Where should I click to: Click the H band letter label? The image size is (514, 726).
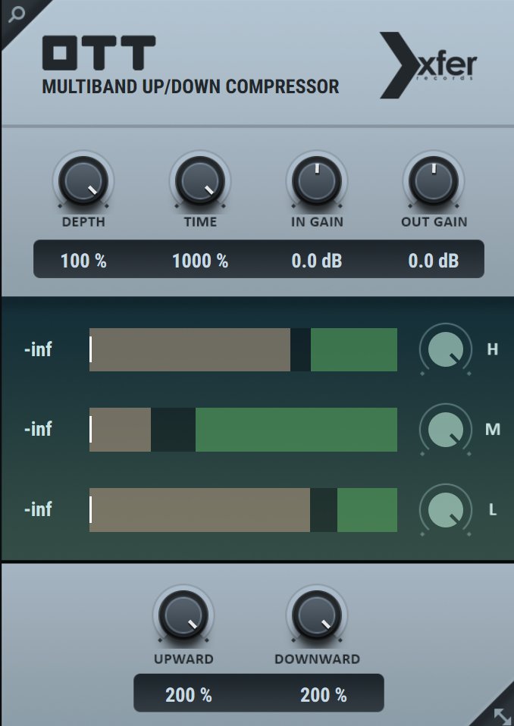point(493,349)
